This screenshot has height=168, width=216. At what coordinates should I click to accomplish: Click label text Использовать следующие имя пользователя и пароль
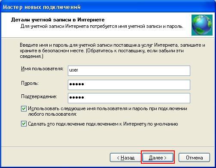(x=107, y=111)
